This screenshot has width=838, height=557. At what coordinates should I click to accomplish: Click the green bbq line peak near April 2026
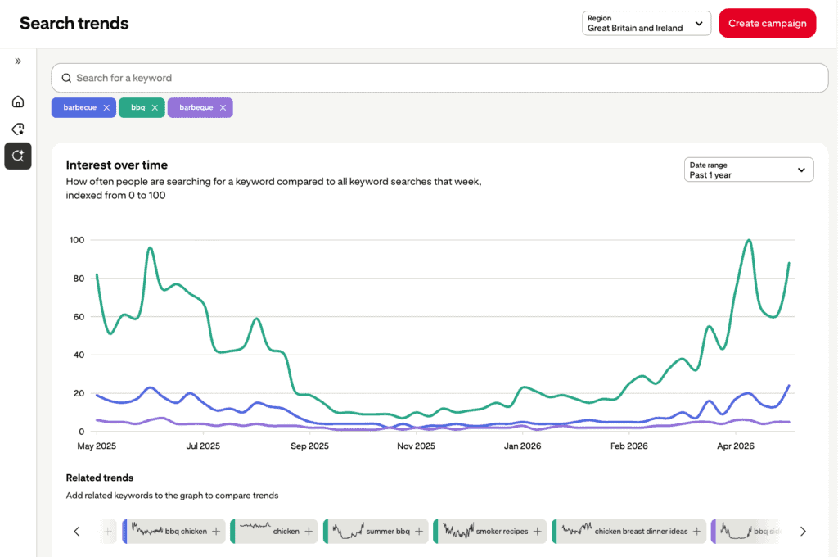click(x=750, y=240)
